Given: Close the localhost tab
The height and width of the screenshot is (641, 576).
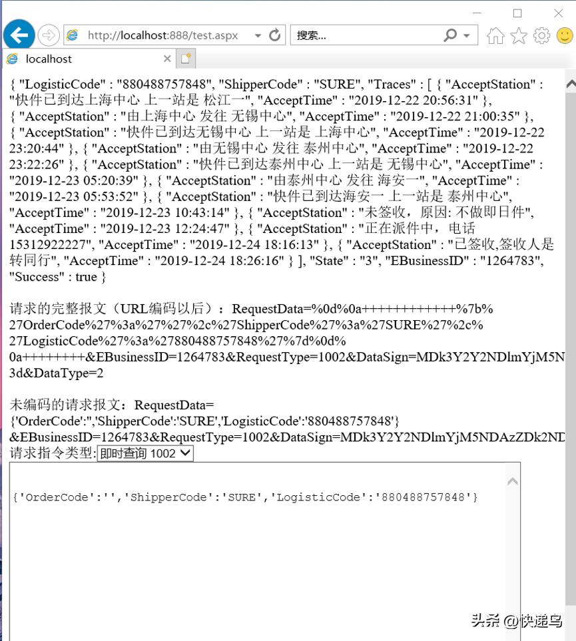Looking at the screenshot, I should pos(167,59).
